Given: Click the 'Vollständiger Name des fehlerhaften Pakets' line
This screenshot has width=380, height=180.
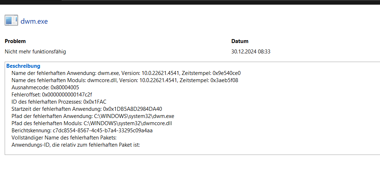Looking at the screenshot, I should tap(64, 138).
